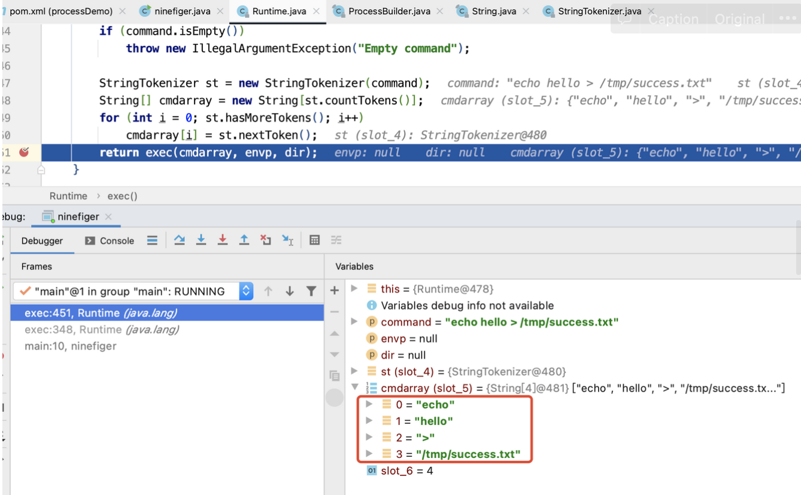801x495 pixels.
Task: Click the New Watch plus icon
Action: point(335,291)
